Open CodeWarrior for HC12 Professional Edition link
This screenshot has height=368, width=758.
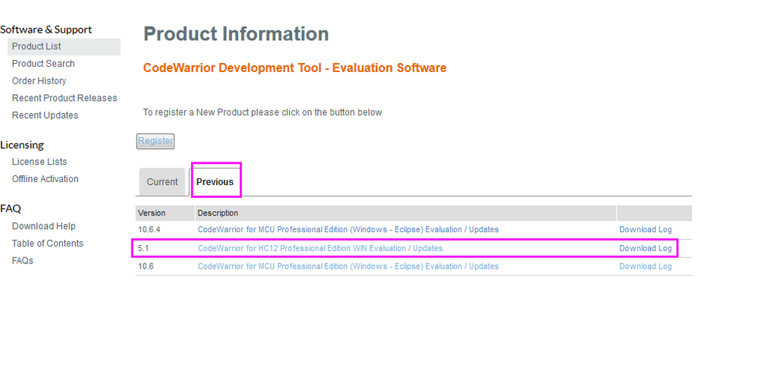(320, 249)
